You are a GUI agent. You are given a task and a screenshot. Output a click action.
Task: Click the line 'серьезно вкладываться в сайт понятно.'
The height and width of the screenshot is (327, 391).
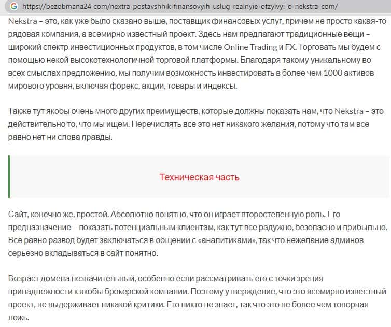(83, 253)
